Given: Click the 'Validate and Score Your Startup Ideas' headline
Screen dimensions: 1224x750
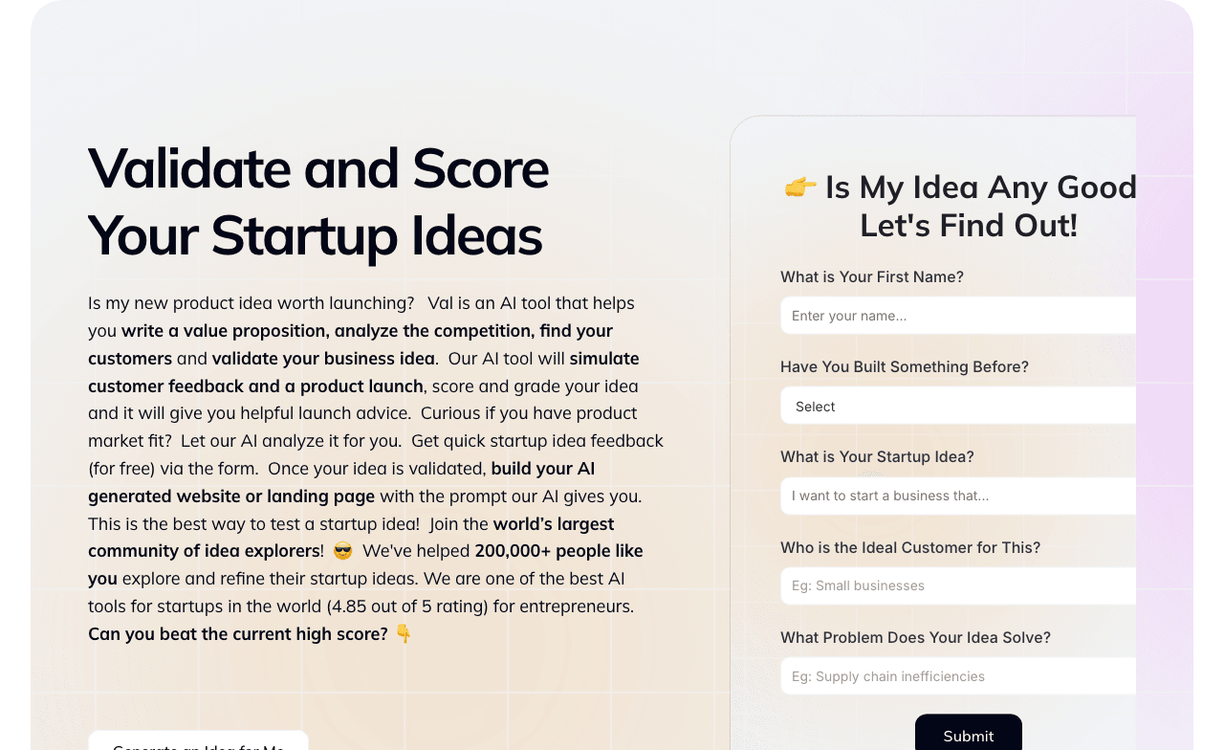Looking at the screenshot, I should [318, 201].
